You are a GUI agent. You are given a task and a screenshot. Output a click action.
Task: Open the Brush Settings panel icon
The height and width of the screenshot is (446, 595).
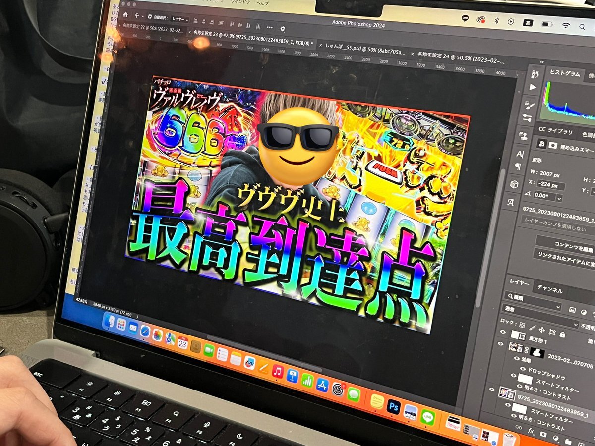530,106
